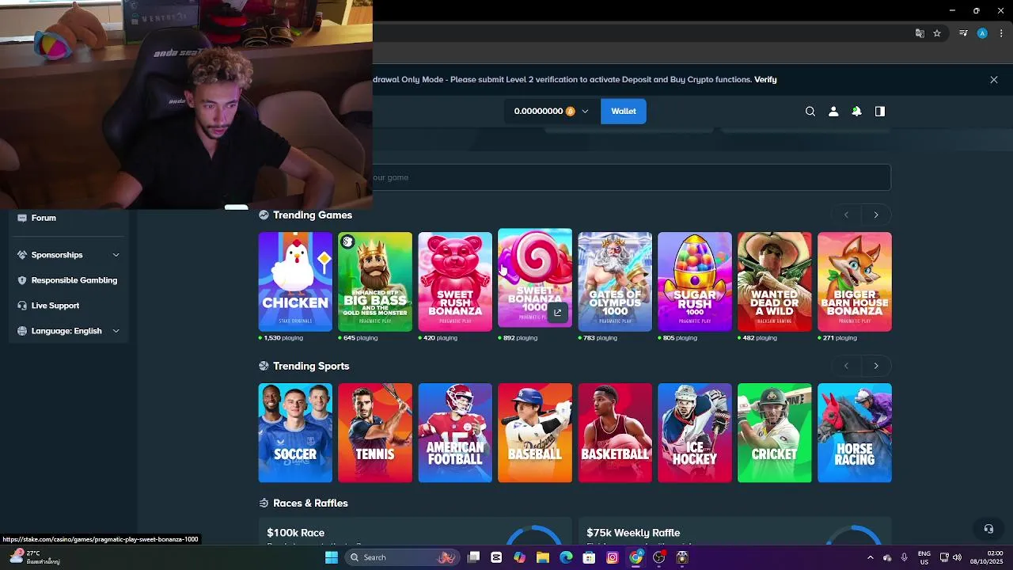Show hidden system tray icons

point(871,557)
